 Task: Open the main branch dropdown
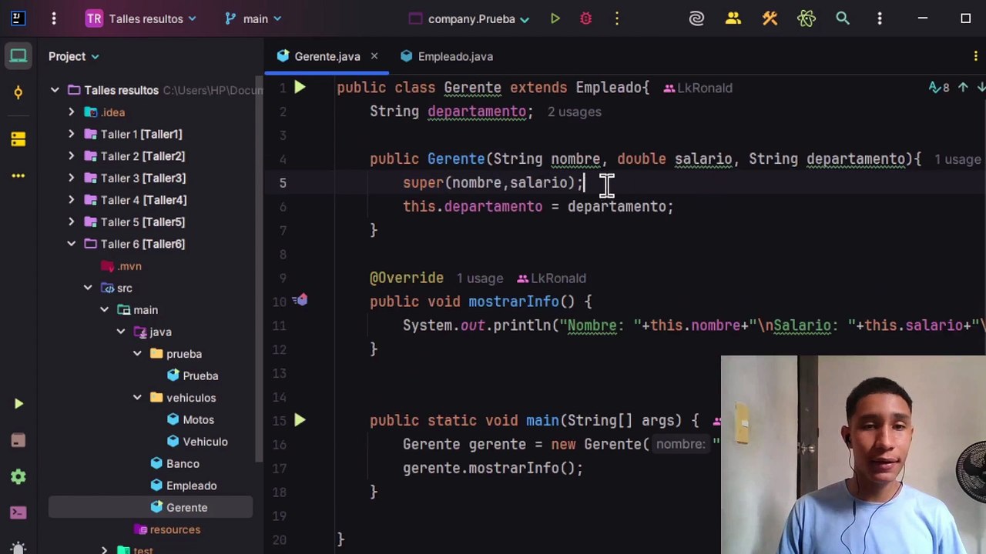point(253,18)
